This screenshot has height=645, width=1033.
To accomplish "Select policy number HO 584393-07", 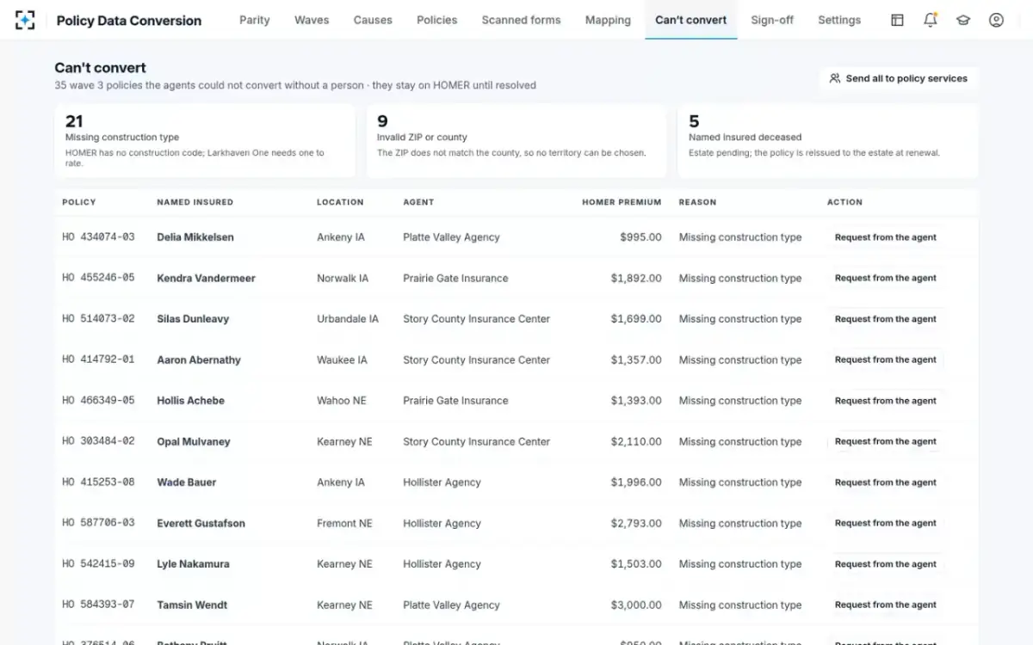I will point(98,605).
